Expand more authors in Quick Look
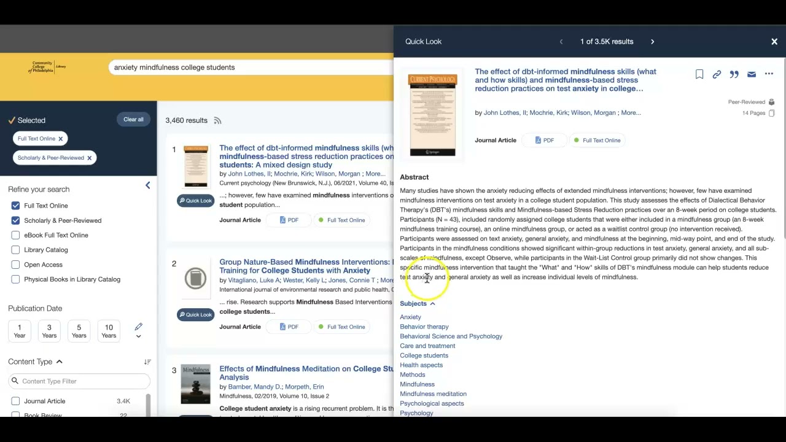786x442 pixels. click(x=631, y=113)
